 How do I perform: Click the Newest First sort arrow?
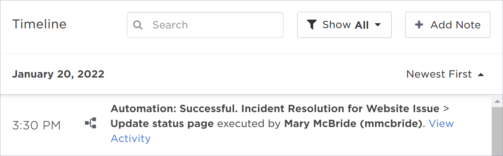click(x=481, y=75)
